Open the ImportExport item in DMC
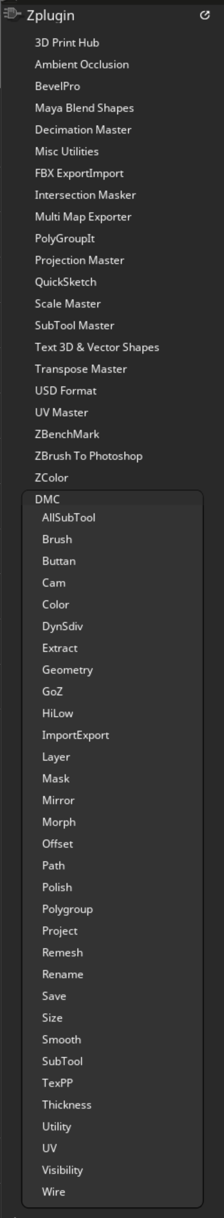Screen dimensions: 224x1218 coord(75,735)
